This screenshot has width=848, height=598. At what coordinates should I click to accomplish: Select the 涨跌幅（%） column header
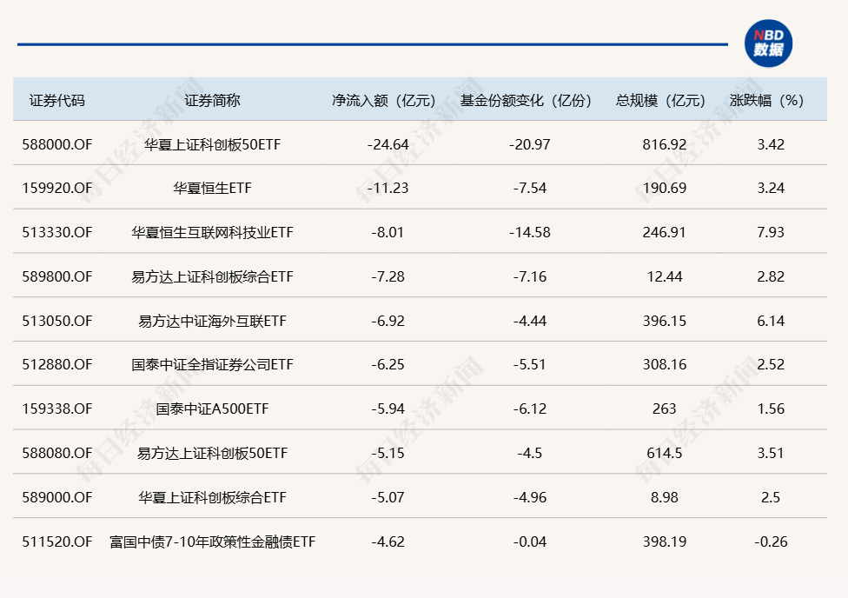click(x=767, y=100)
